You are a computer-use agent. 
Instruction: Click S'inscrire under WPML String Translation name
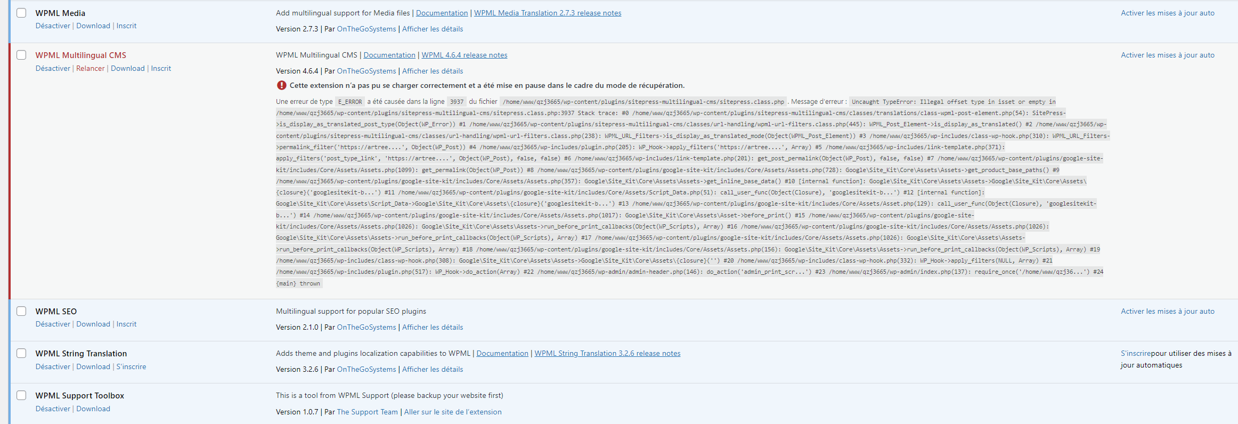point(131,366)
